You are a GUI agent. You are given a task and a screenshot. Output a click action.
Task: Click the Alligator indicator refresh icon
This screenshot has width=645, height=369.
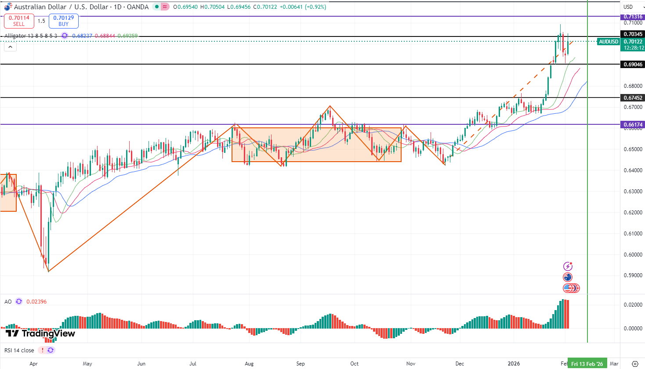coord(65,36)
